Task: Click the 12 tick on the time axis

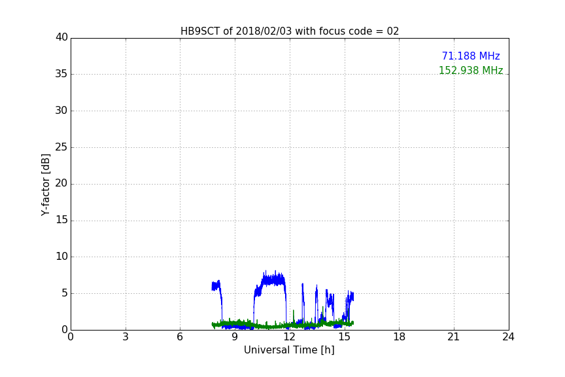Action: [x=290, y=337]
